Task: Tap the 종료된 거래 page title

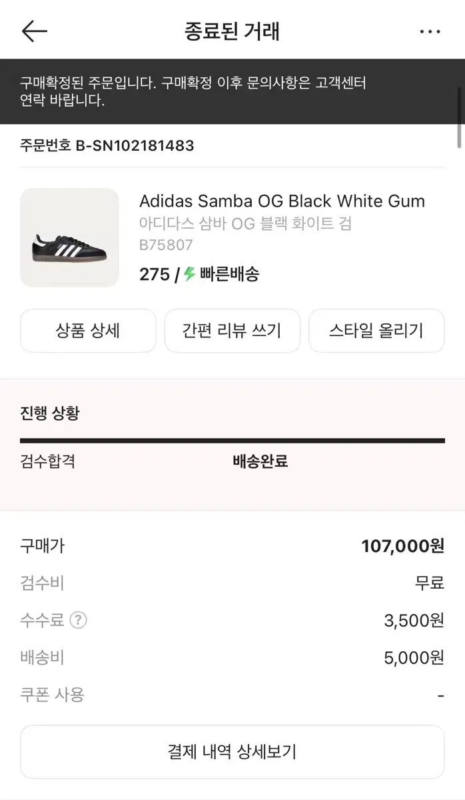Action: pos(232,31)
